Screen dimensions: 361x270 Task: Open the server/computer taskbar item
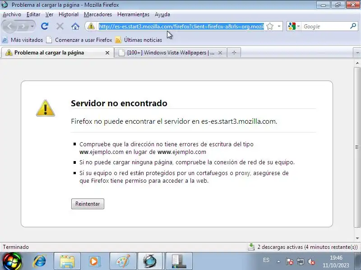coord(179,261)
